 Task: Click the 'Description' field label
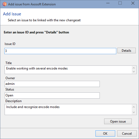coord(14,101)
